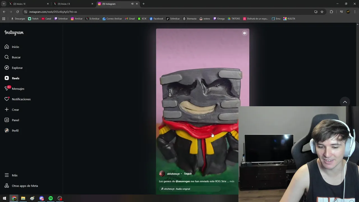Open Correo: Amilcar bookmark
The image size is (359, 202).
[x=112, y=19]
